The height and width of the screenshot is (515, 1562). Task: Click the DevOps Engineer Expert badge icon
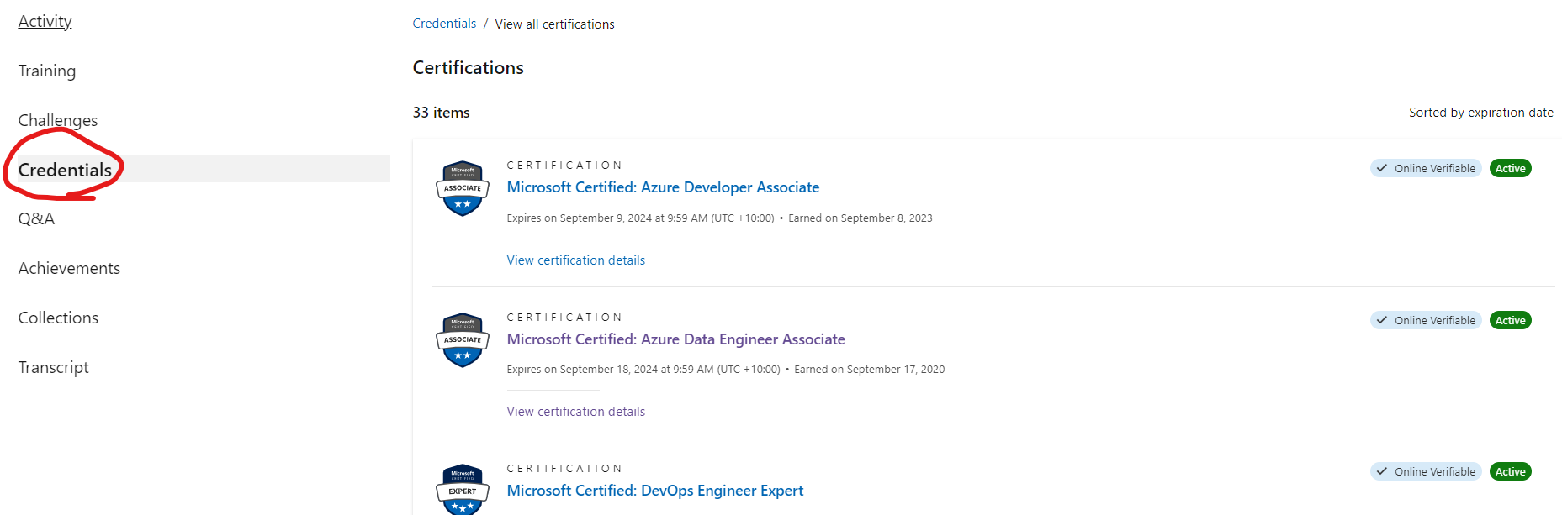click(x=463, y=489)
